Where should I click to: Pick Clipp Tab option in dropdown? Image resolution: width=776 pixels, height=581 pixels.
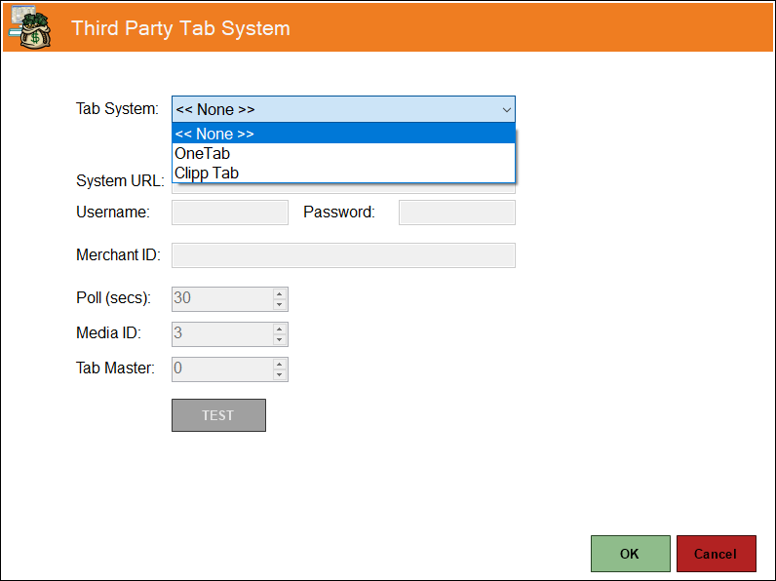click(343, 173)
